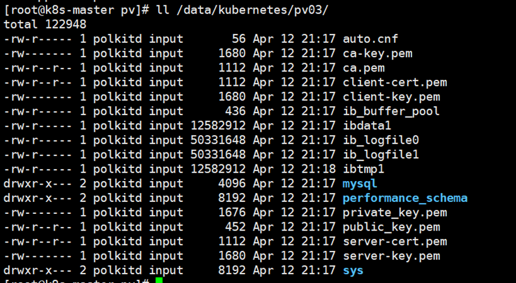This screenshot has height=283, width=516.
Task: Click the private_key.pem filename
Action: 394,212
